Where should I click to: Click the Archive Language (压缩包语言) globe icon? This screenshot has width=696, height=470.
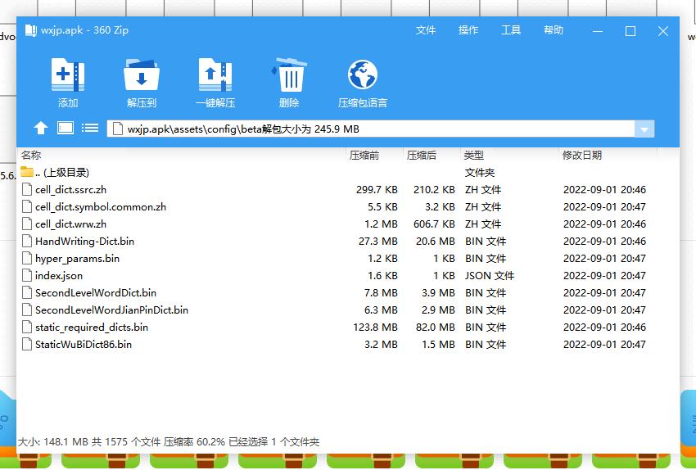pyautogui.click(x=362, y=75)
